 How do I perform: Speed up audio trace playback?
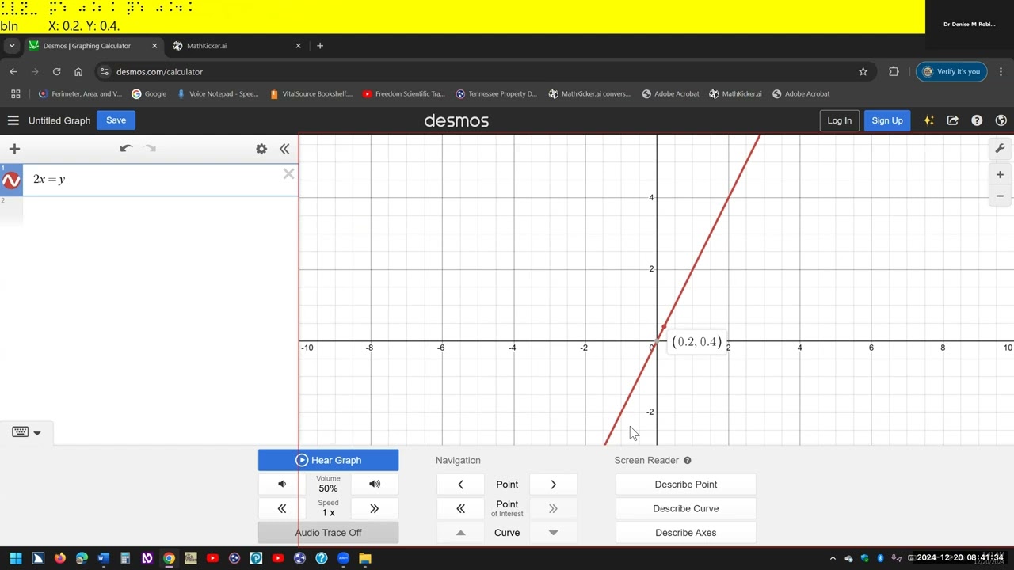click(375, 508)
